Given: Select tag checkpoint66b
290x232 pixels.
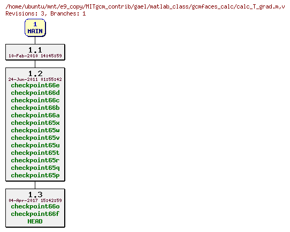Looking at the screenshot, I should [x=35, y=108].
